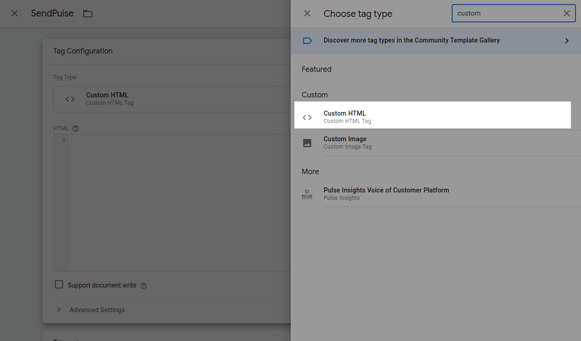Close the Choose tag type panel
Image resolution: width=581 pixels, height=341 pixels.
tap(307, 14)
